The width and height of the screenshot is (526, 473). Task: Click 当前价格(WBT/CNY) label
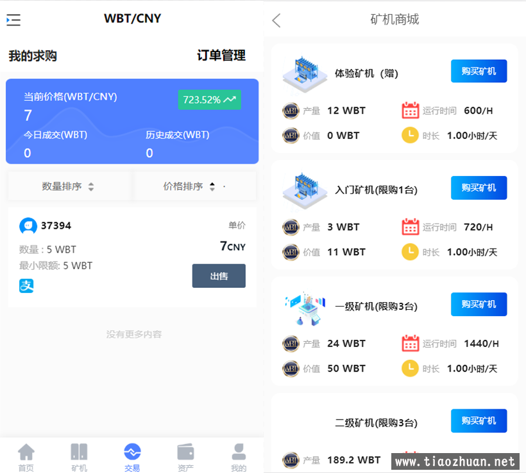tap(71, 97)
